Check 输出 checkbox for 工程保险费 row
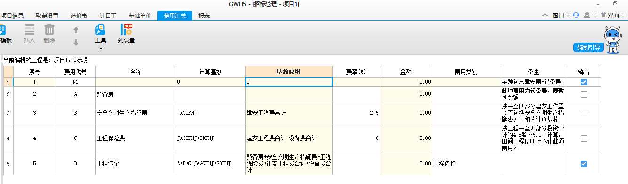 (583, 138)
